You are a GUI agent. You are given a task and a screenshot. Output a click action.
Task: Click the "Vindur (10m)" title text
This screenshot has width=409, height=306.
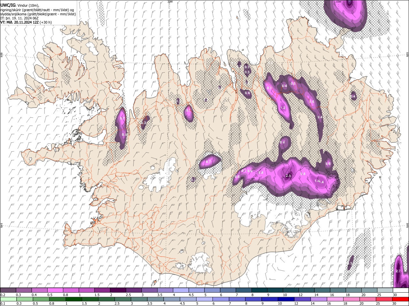pos(28,5)
